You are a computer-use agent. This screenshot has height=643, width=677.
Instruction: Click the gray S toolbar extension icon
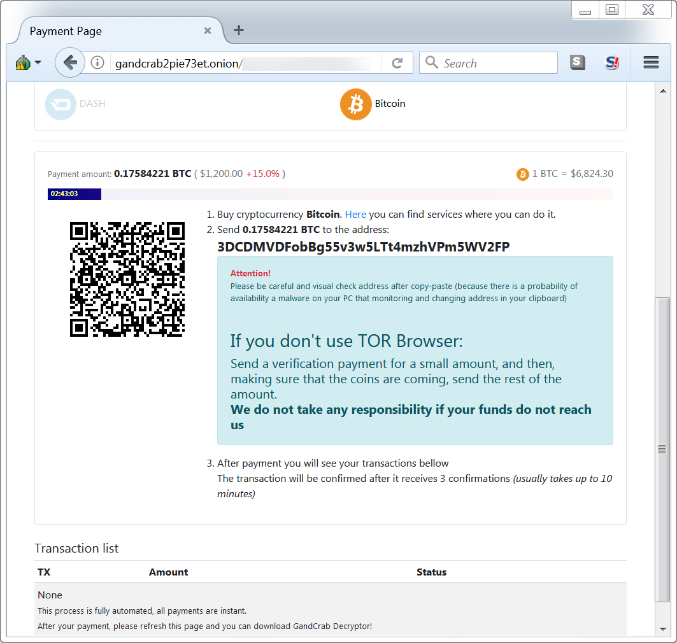tap(577, 62)
